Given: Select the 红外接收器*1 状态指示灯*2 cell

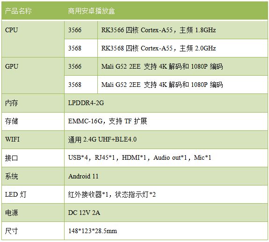Looking at the screenshot, I should [x=166, y=194].
